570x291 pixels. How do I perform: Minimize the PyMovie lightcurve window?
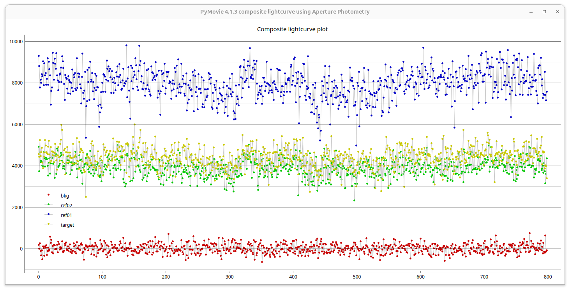tap(532, 12)
